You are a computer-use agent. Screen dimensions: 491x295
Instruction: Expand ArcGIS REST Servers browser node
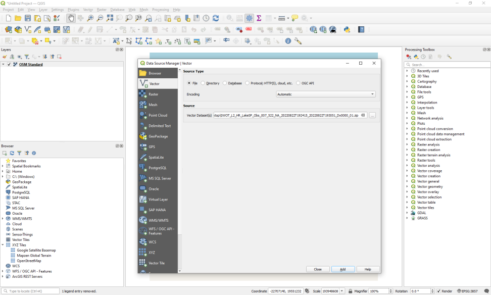click(3, 276)
